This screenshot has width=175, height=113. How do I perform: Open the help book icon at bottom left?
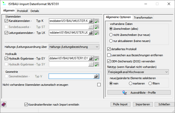click(4, 104)
